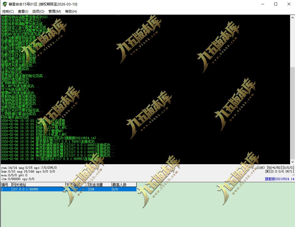Image resolution: width=295 pixels, height=227 pixels.
Task: Open the 帮助(H) menu
Action: 71,12
